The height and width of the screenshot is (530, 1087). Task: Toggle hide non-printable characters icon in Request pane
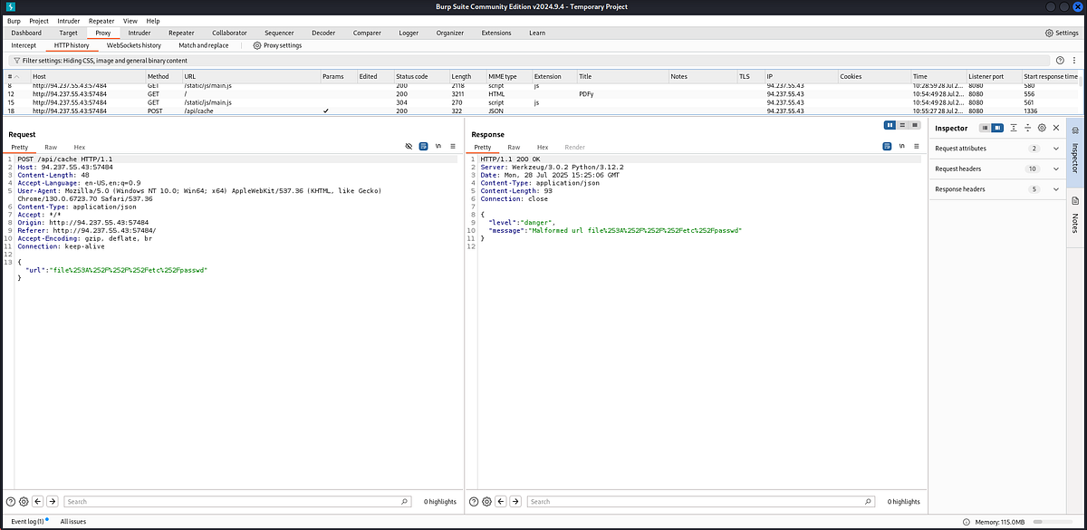click(409, 146)
